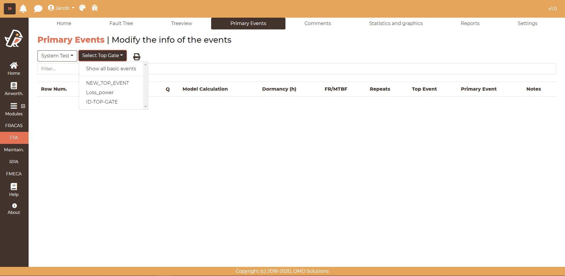Open the System Test dropdown
The image size is (565, 276).
[x=57, y=56]
